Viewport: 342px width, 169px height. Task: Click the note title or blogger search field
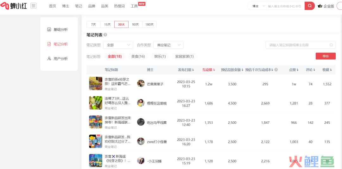click(301, 45)
